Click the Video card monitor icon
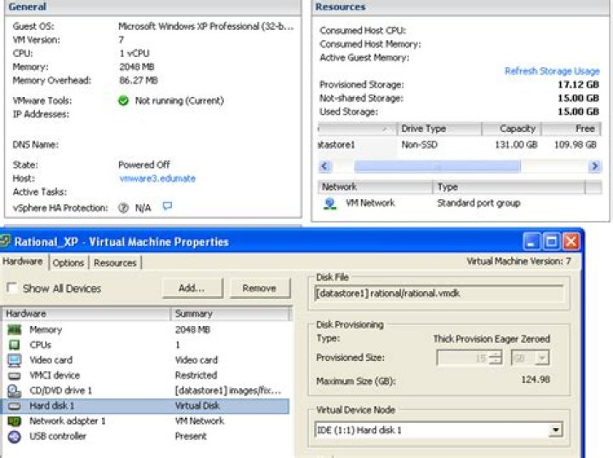Viewport: 613px width, 458px height. [14, 360]
